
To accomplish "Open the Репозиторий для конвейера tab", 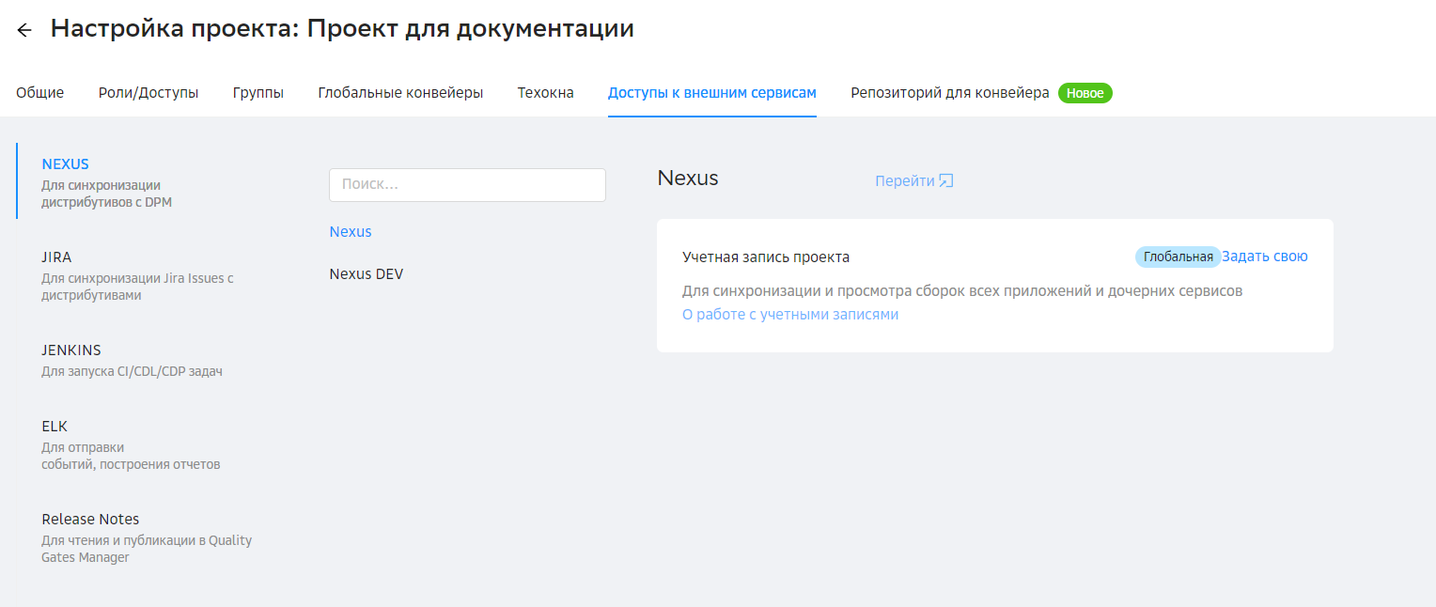I will tap(949, 93).
